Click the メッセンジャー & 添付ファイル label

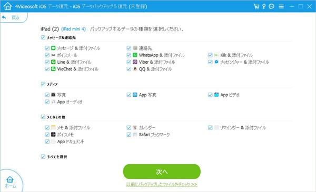pos(244,62)
